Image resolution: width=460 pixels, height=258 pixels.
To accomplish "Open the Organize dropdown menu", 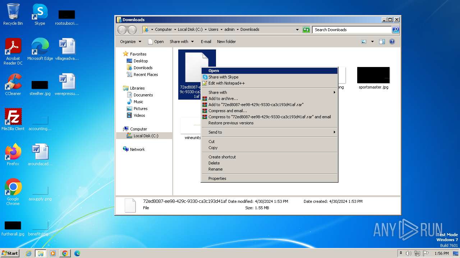I will [x=130, y=42].
